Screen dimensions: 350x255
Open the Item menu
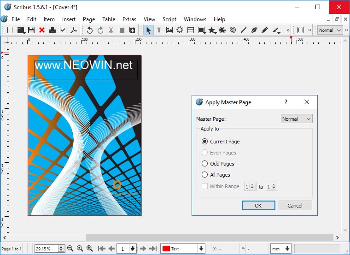pos(49,19)
